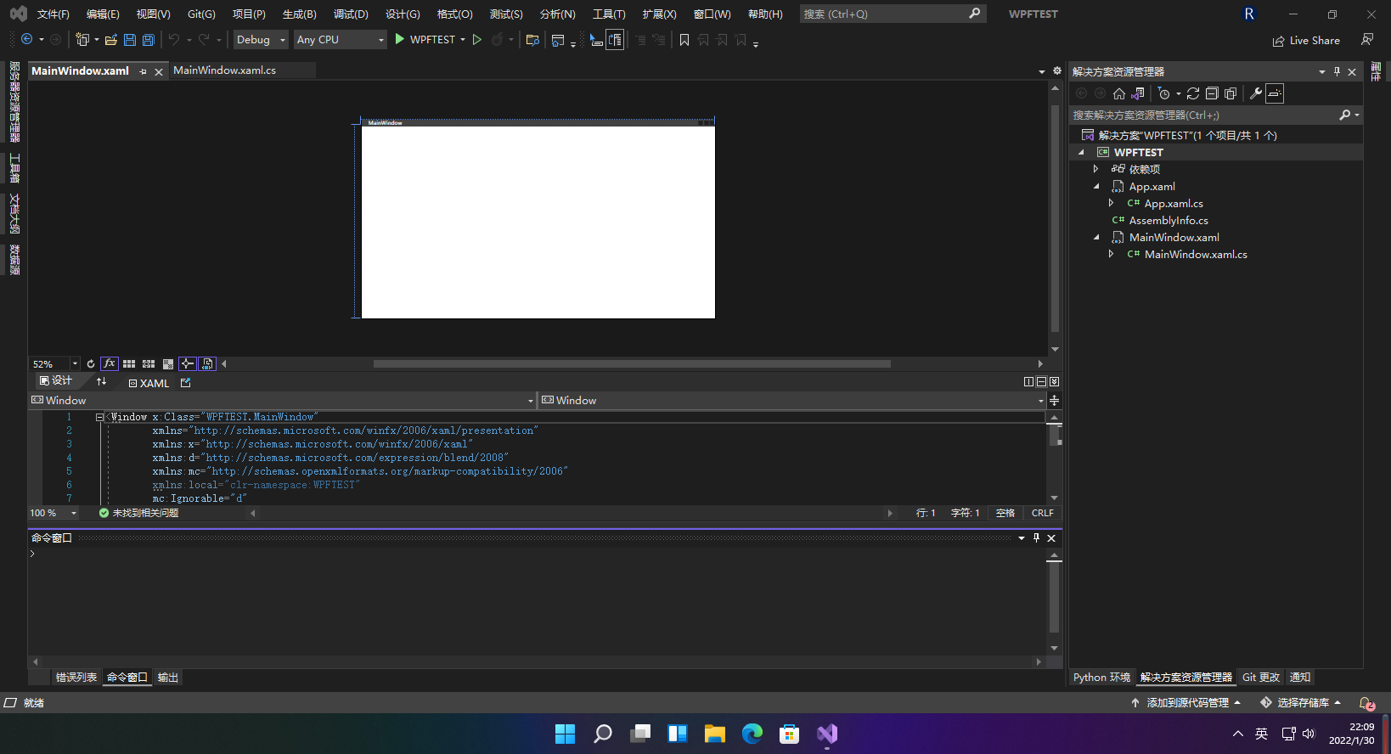1391x754 pixels.
Task: Save the current file with disk icon
Action: coord(130,40)
